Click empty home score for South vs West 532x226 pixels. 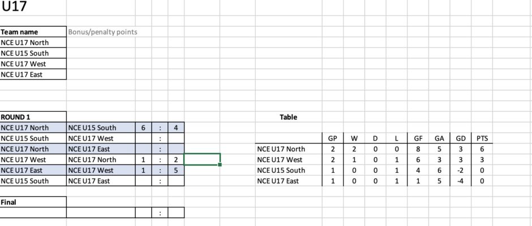143,138
